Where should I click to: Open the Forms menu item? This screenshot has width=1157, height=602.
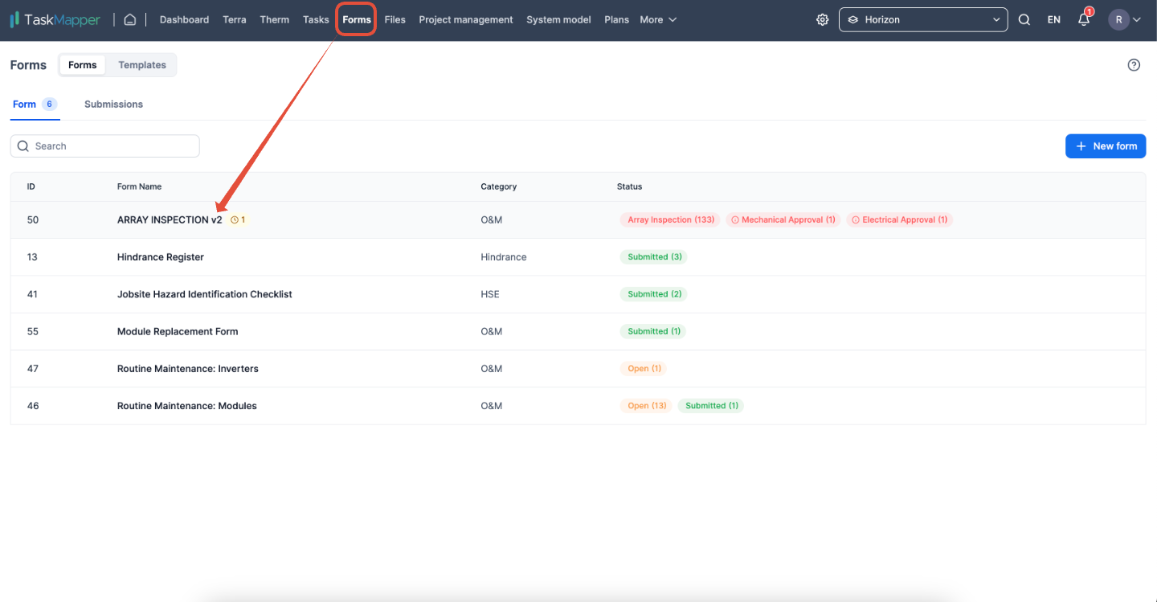(357, 20)
